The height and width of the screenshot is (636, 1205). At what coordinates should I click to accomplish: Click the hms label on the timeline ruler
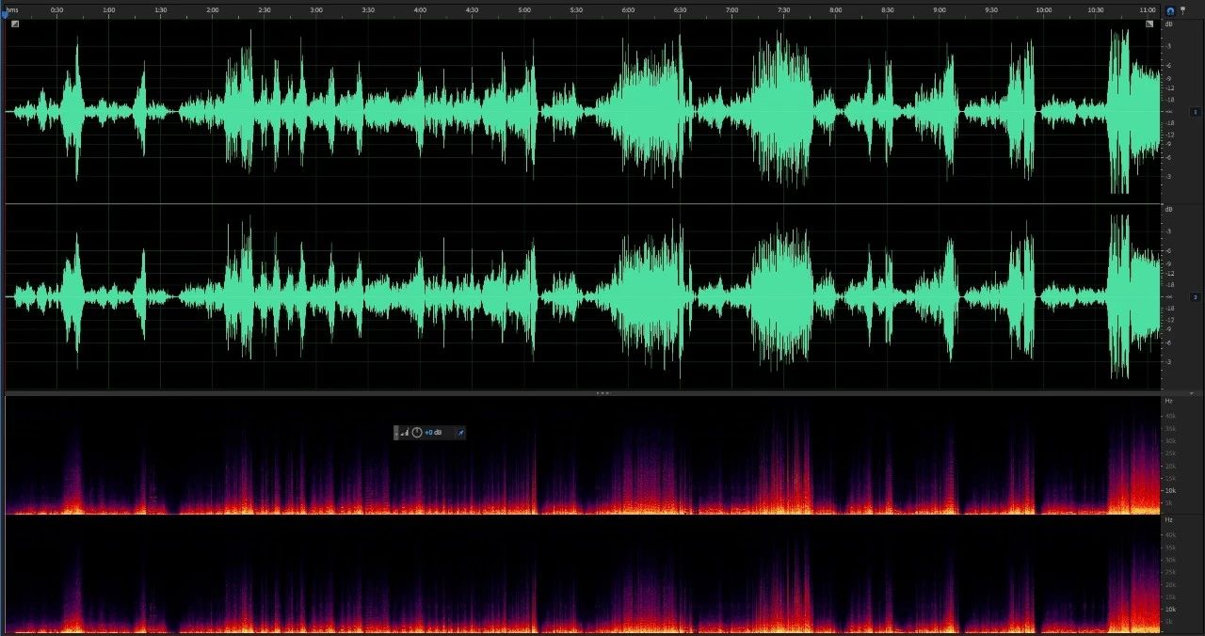coord(11,10)
